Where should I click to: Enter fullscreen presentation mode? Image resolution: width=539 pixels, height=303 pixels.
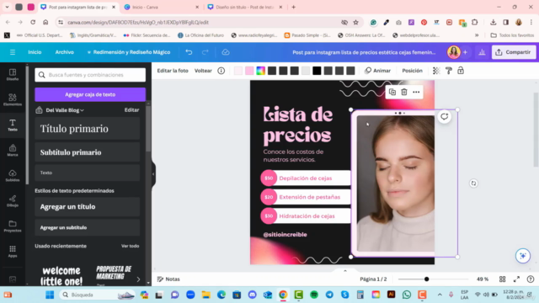[x=516, y=279]
